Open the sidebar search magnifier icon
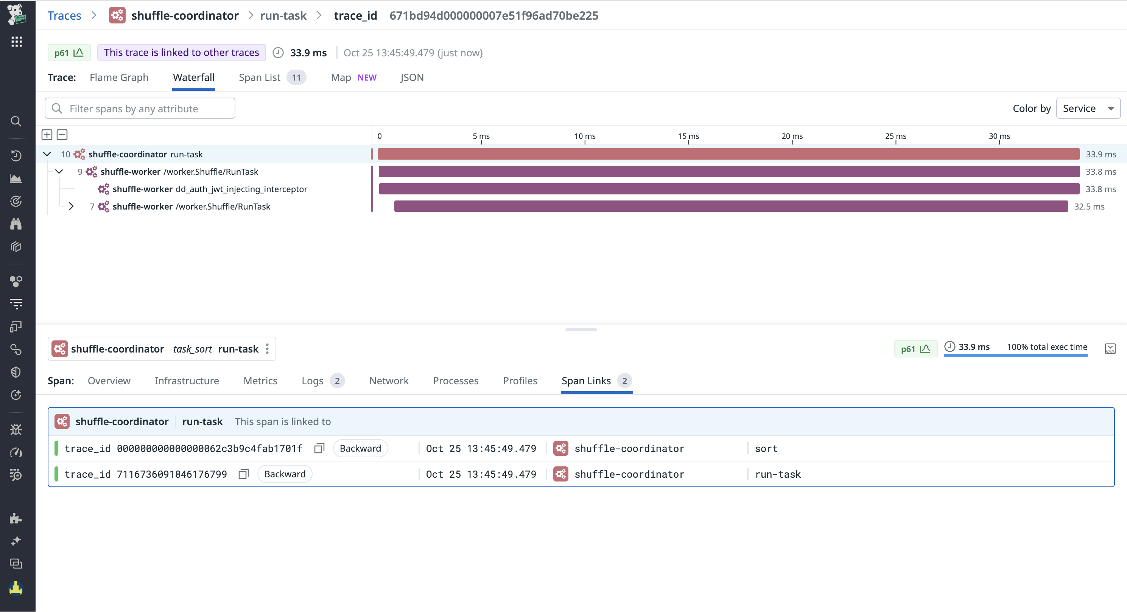 click(x=16, y=121)
